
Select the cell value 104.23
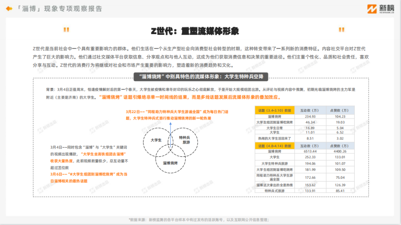(340, 116)
